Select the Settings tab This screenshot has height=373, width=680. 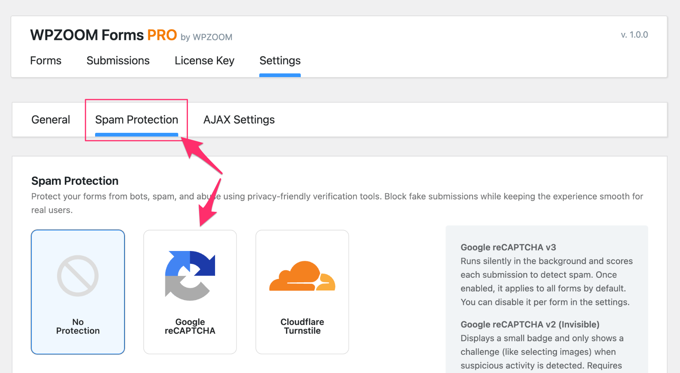coord(280,61)
